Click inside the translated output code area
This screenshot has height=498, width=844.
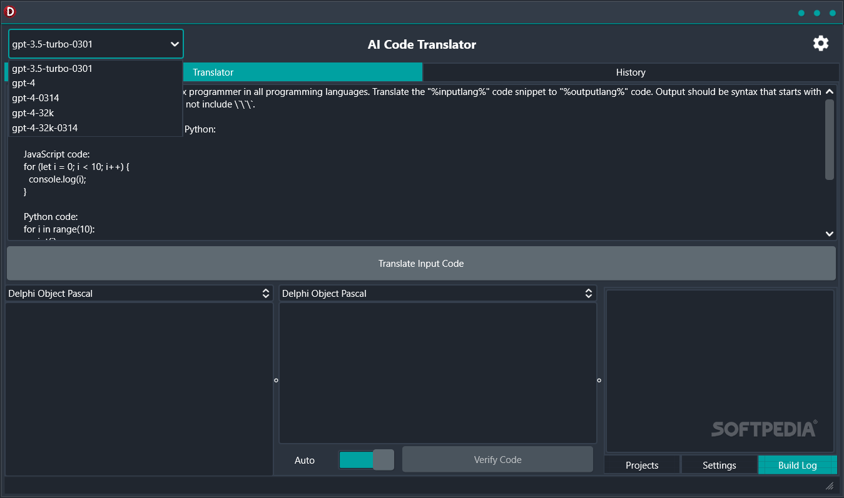(x=437, y=373)
